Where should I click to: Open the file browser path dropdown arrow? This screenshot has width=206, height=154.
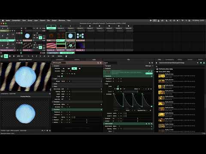pos(197,63)
